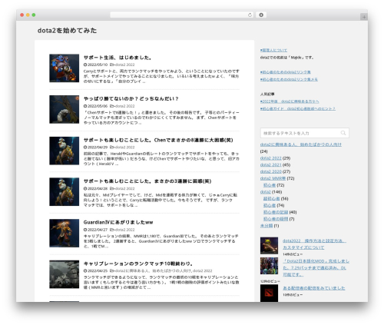Open sidebar link 初心者のためのdota2リンク集メモ
The image size is (384, 325).
point(289,79)
